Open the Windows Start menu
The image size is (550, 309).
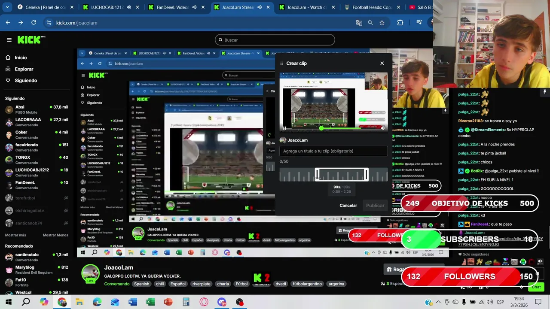[x=8, y=302]
